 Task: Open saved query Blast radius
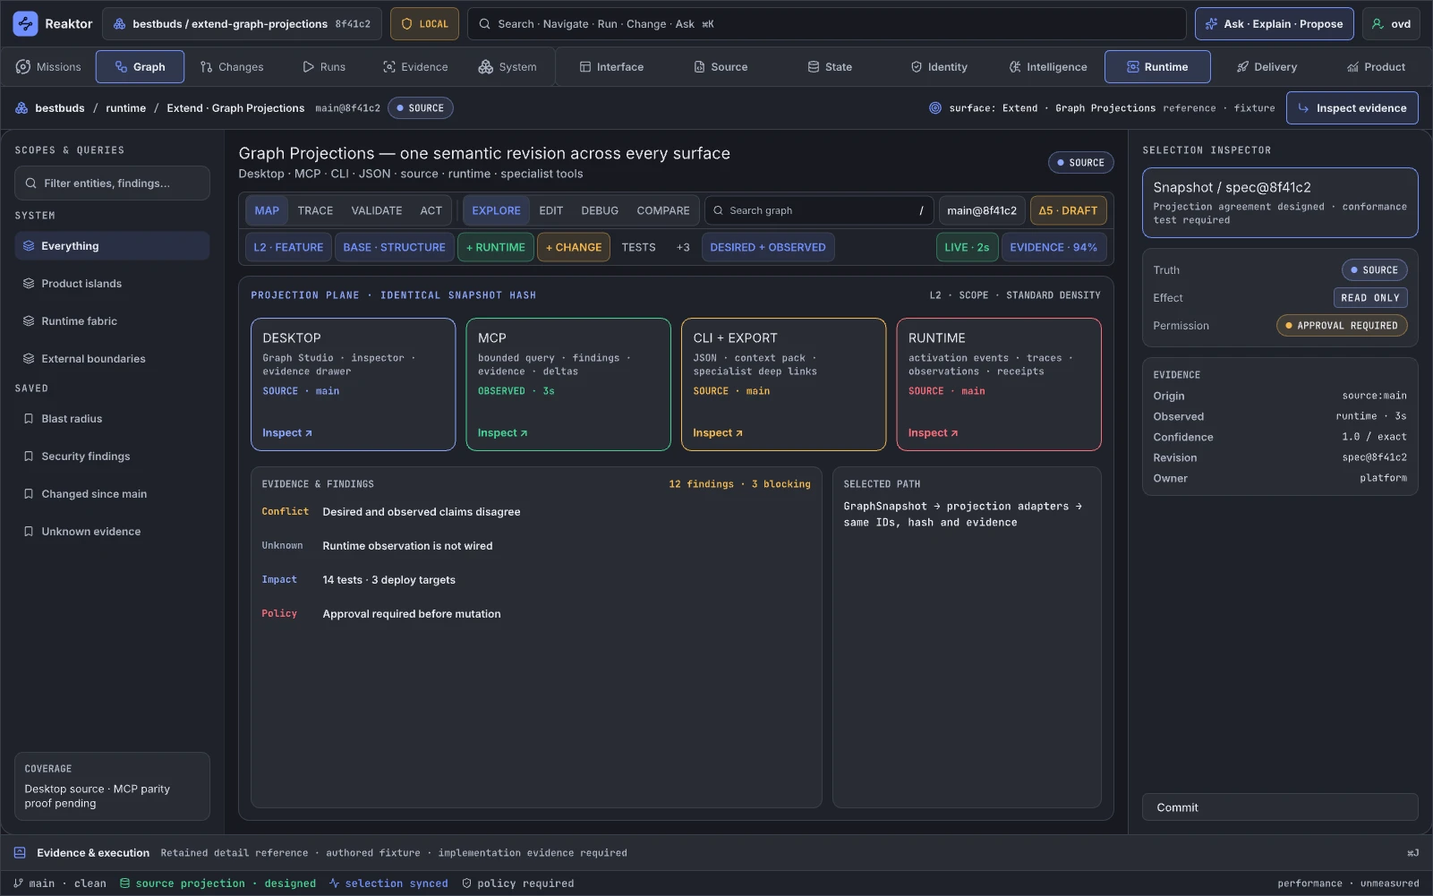112,419
